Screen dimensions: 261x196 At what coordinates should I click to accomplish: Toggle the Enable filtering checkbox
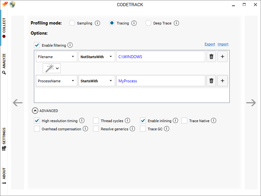tap(37, 45)
